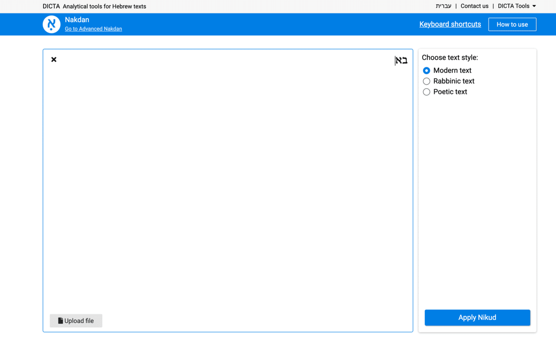This screenshot has width=556, height=338.
Task: Click 'Analytical tools for Hebrew texts' tagline
Action: [104, 6]
